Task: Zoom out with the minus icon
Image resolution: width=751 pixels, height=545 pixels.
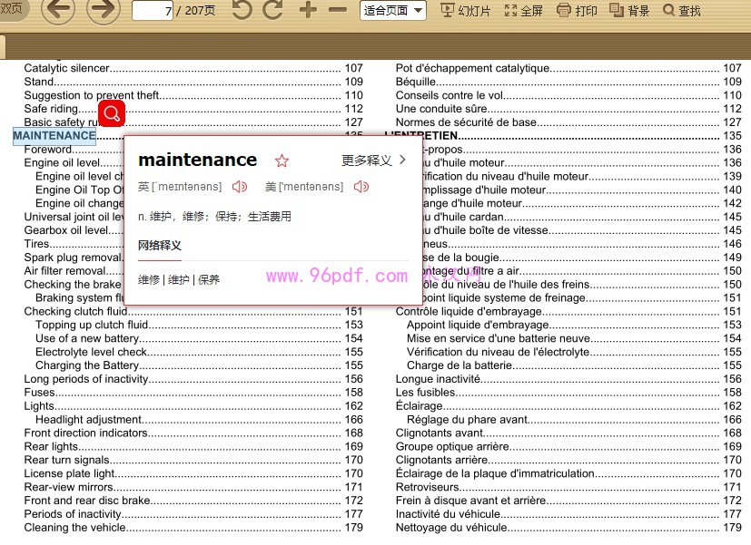Action: point(338,10)
